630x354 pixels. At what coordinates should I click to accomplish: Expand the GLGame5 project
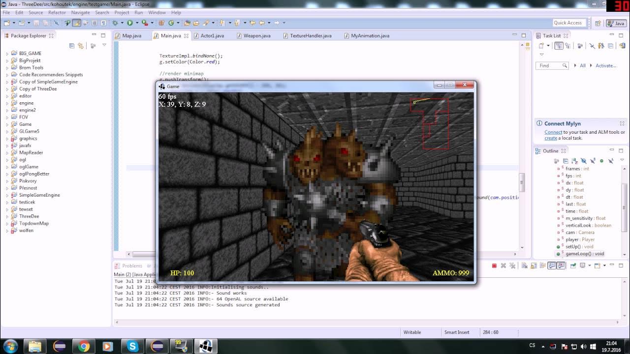(7, 131)
